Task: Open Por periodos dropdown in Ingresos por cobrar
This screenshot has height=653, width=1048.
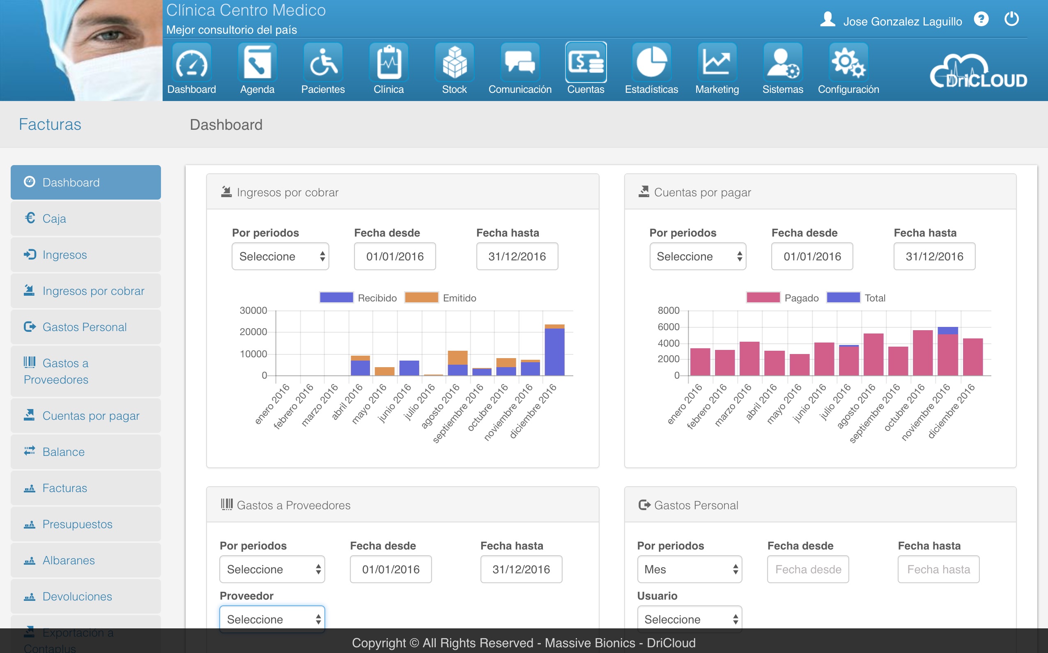Action: 280,257
